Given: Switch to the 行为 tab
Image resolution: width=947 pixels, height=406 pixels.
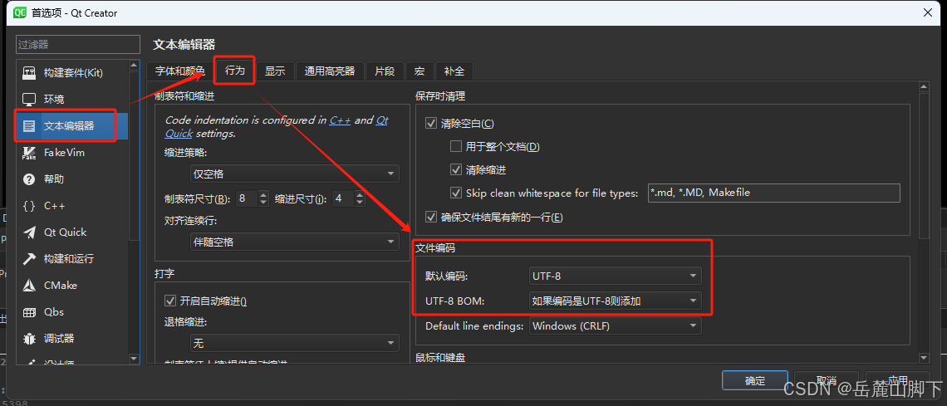Looking at the screenshot, I should [x=235, y=71].
